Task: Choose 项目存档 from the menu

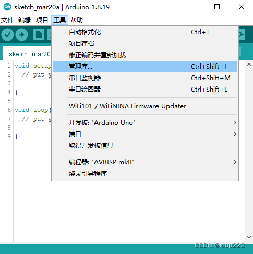Action: click(x=145, y=44)
